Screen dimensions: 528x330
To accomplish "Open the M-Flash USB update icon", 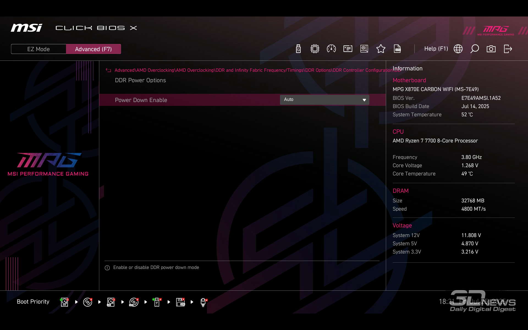I will tap(298, 49).
